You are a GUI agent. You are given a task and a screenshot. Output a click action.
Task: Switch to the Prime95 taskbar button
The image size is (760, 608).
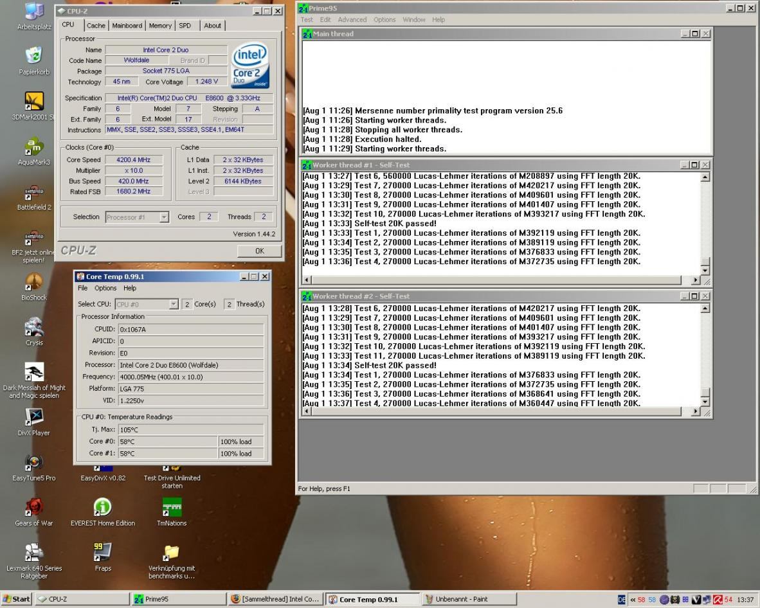pyautogui.click(x=179, y=599)
